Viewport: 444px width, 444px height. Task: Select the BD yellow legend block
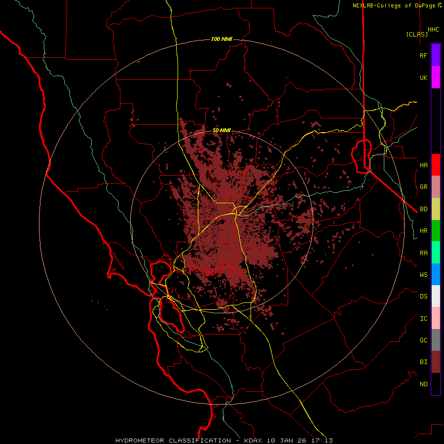436,209
